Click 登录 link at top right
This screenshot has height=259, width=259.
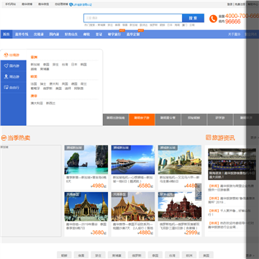click(230, 4)
